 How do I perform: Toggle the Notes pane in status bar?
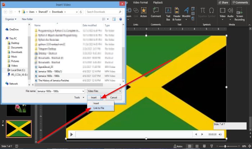click(178, 146)
